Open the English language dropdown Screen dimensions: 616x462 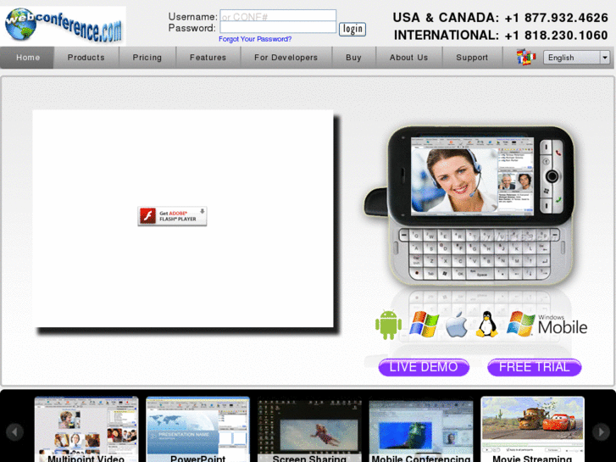(x=577, y=58)
